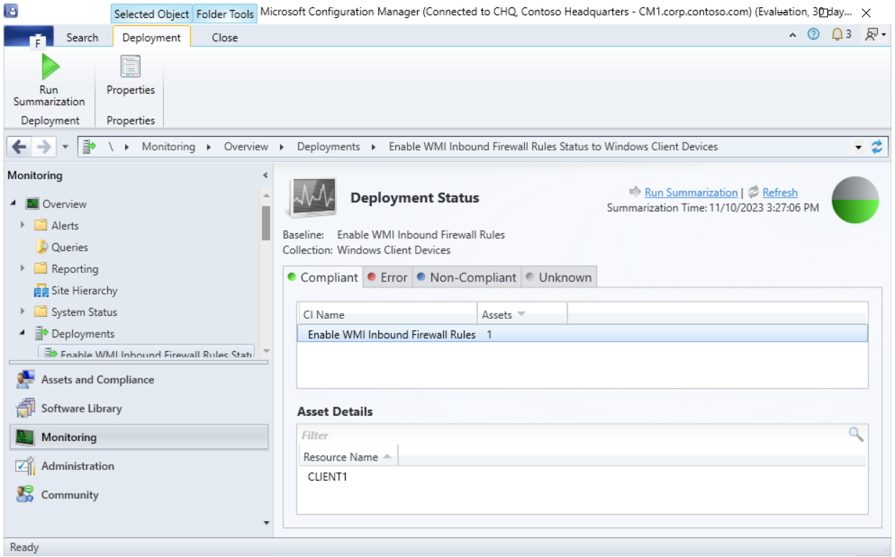
Task: Click the root node icon in breadcrumb bar
Action: pyautogui.click(x=89, y=147)
